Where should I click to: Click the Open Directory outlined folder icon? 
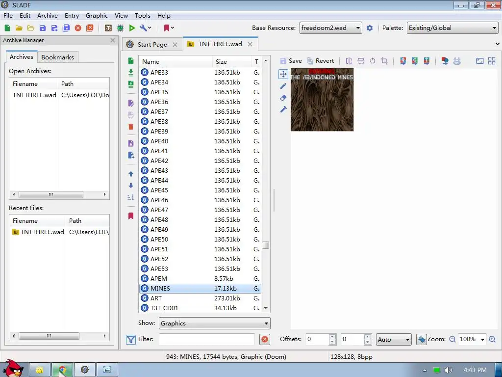pyautogui.click(x=31, y=28)
